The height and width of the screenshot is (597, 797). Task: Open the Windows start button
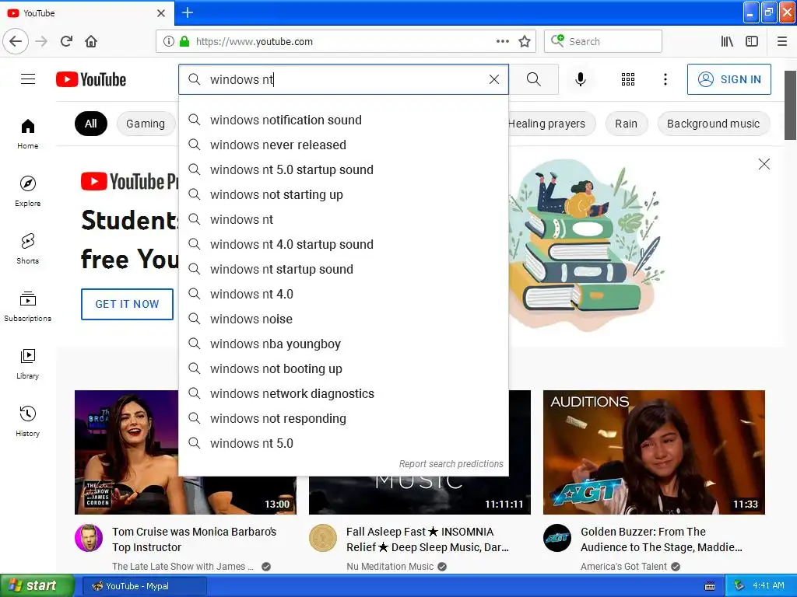37,586
